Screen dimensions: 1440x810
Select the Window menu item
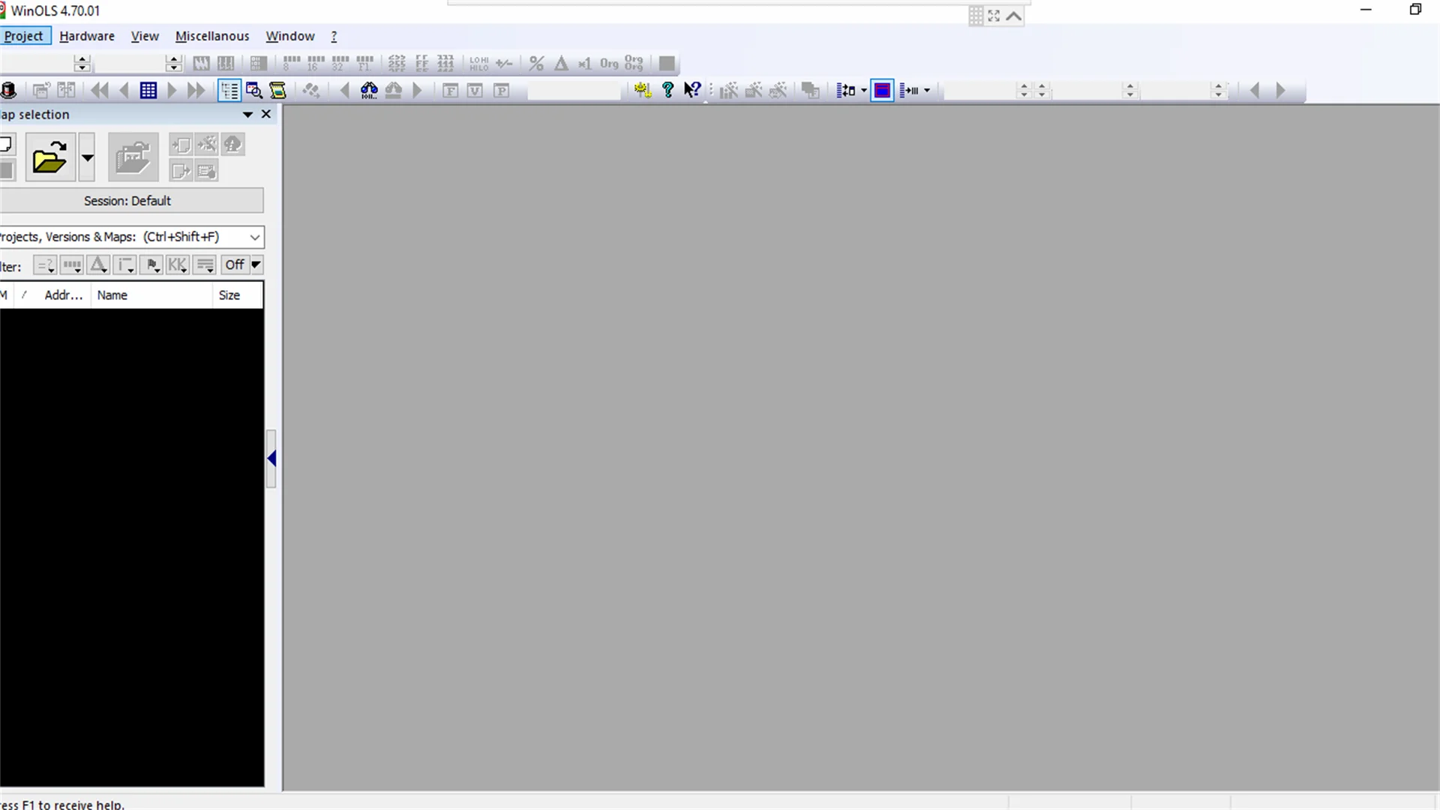(x=289, y=35)
